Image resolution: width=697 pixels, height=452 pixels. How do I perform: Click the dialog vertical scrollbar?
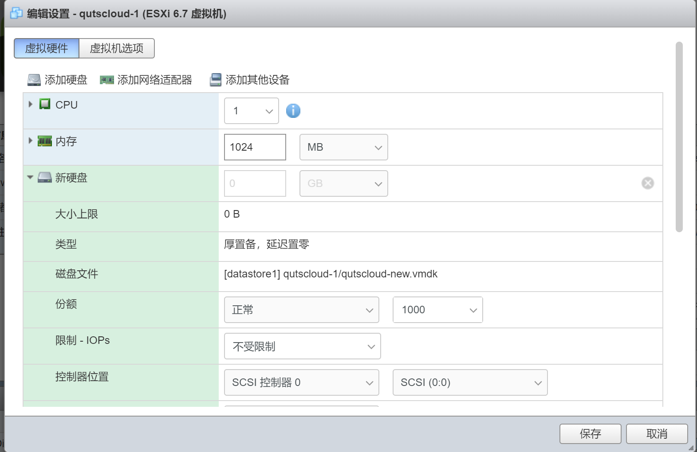pyautogui.click(x=679, y=137)
